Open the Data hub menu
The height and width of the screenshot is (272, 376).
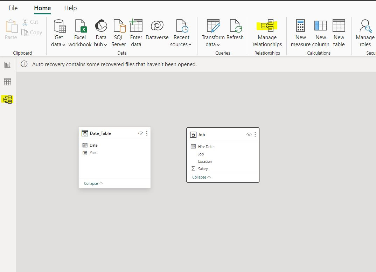(x=101, y=33)
